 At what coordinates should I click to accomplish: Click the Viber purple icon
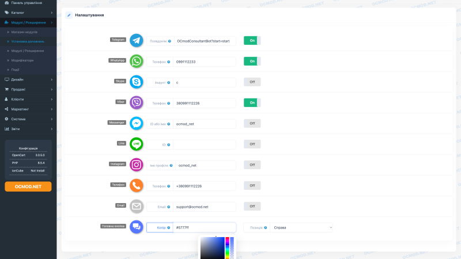point(137,102)
